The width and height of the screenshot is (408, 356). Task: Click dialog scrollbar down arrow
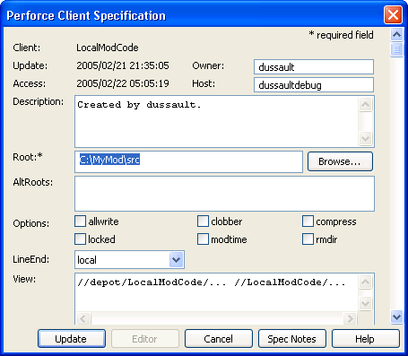(x=396, y=317)
